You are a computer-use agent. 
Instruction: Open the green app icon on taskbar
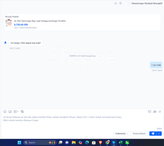[x=127, y=142]
